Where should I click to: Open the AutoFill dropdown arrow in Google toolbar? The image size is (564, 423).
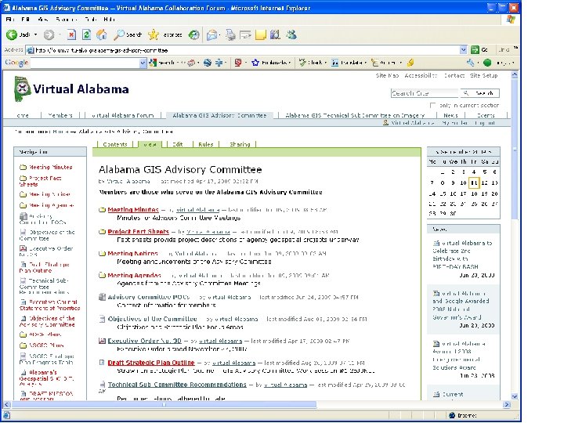coord(401,63)
